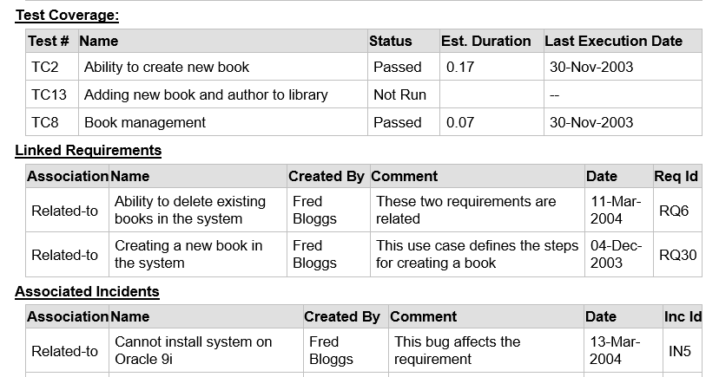The image size is (719, 377).
Task: Click the "Linked Requirements" section heading
Action: [88, 150]
